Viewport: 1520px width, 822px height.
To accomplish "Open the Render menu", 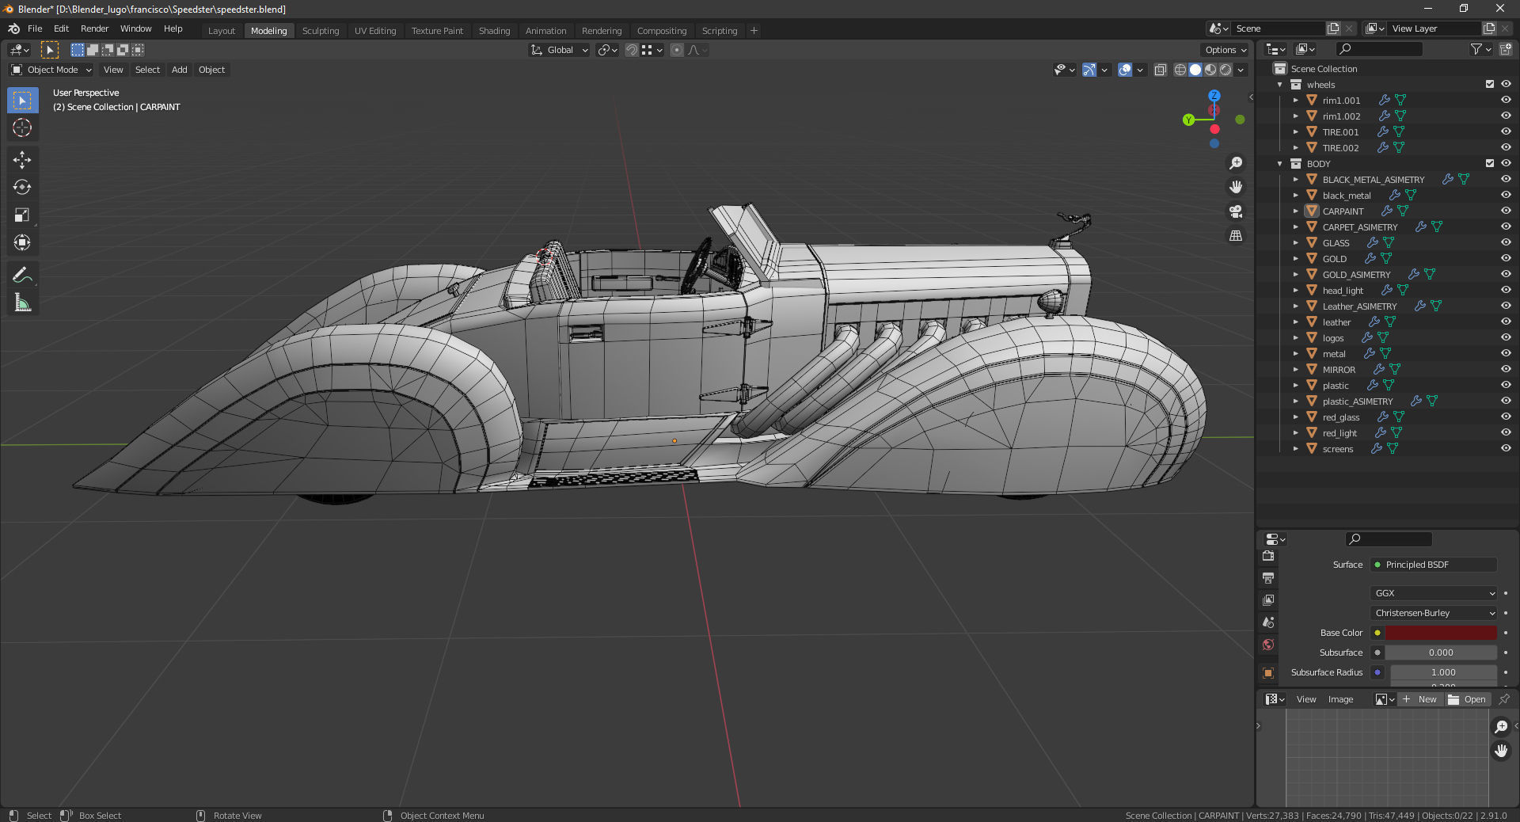I will click(94, 29).
